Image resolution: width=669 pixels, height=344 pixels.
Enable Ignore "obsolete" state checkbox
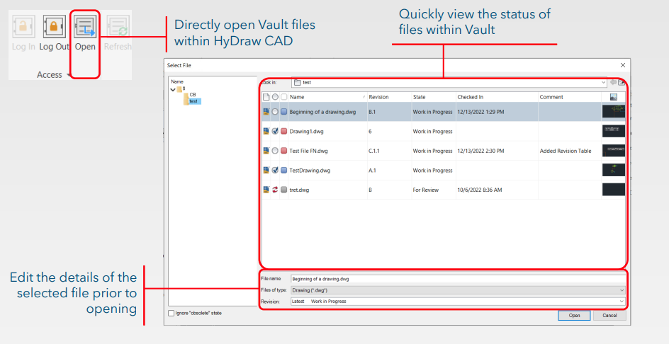tap(172, 314)
